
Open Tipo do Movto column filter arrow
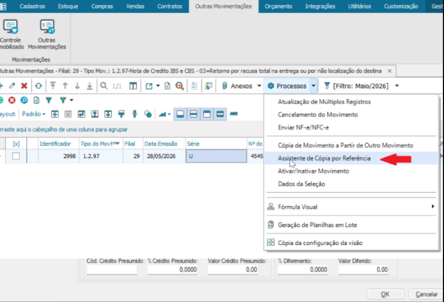[117, 143]
